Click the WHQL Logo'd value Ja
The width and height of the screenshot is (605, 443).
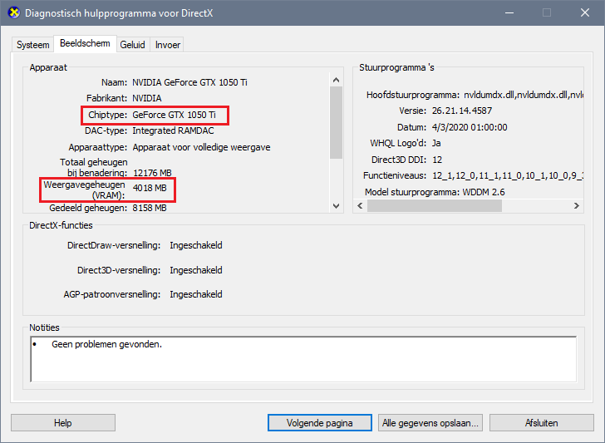436,143
